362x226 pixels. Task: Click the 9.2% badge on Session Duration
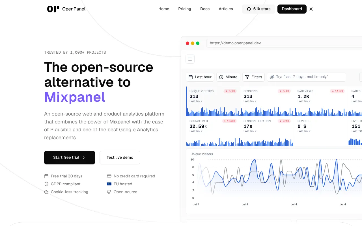(284, 121)
